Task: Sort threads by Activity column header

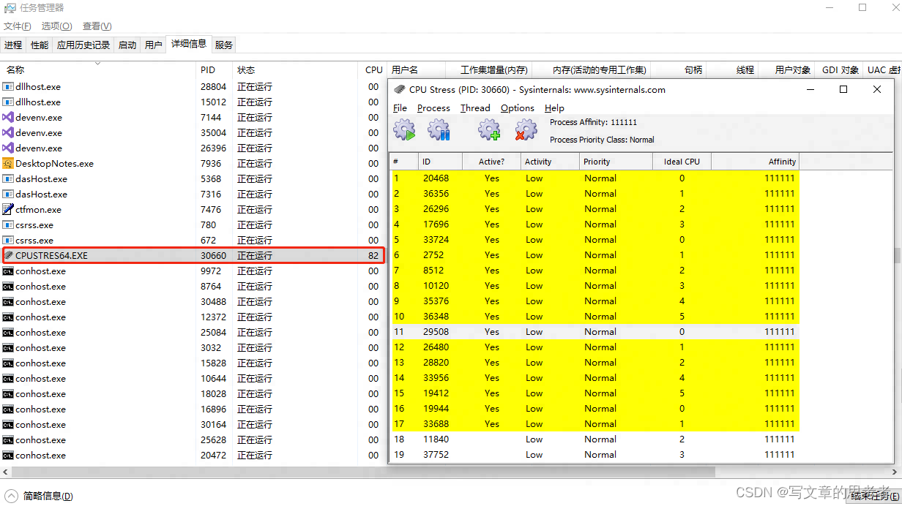Action: [x=550, y=162]
